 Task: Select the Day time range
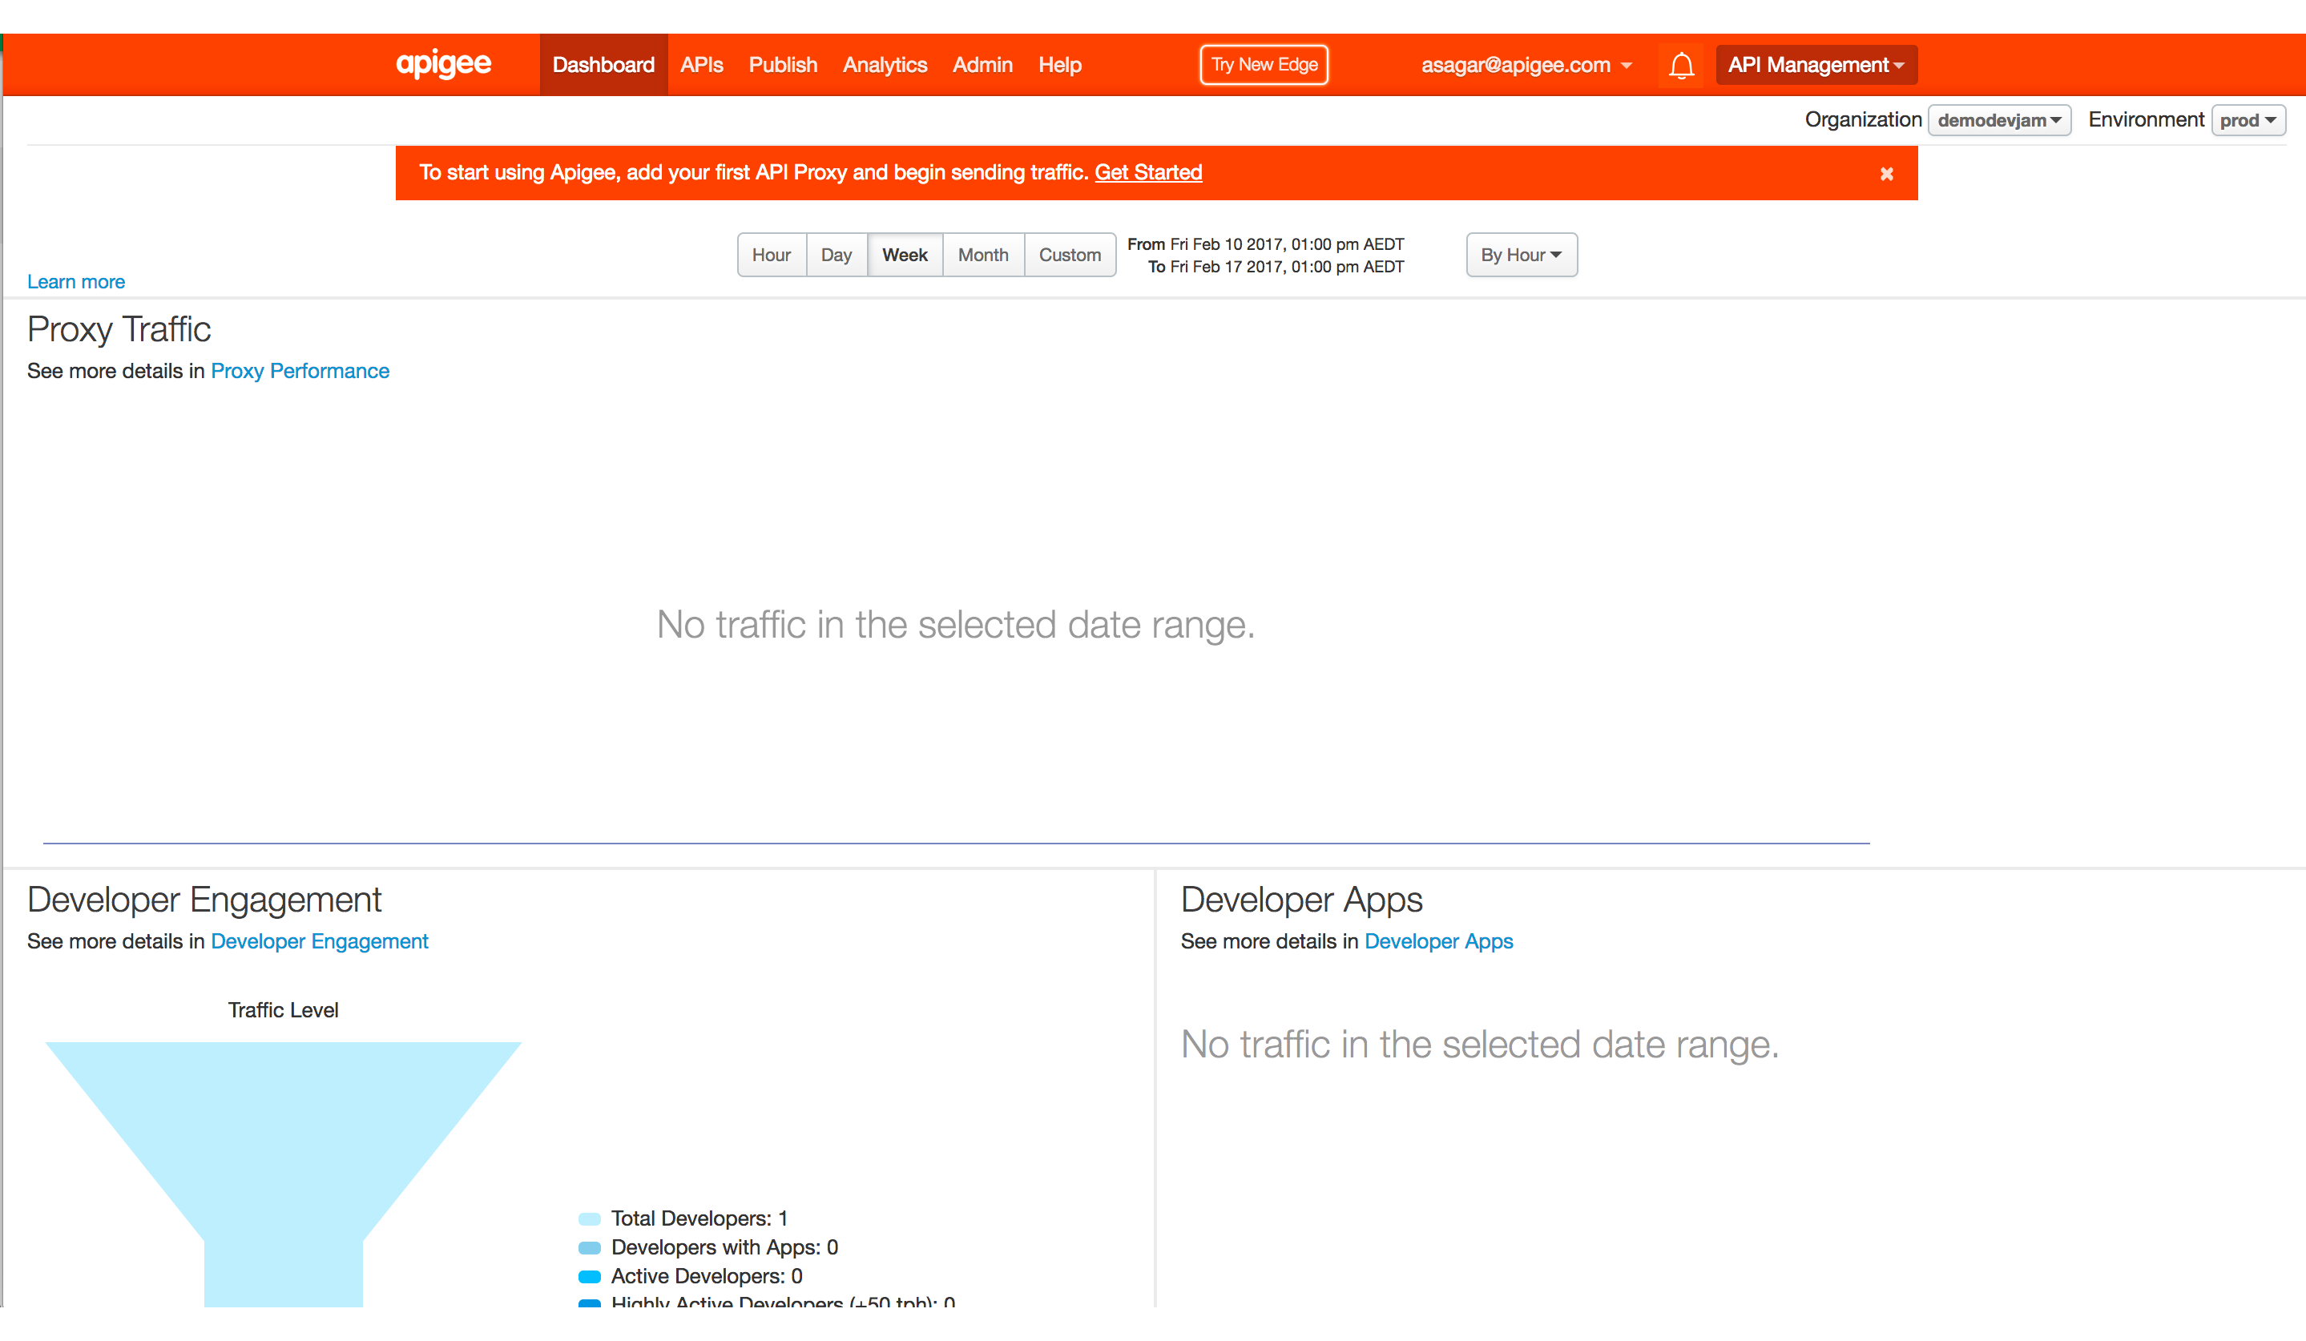[836, 256]
